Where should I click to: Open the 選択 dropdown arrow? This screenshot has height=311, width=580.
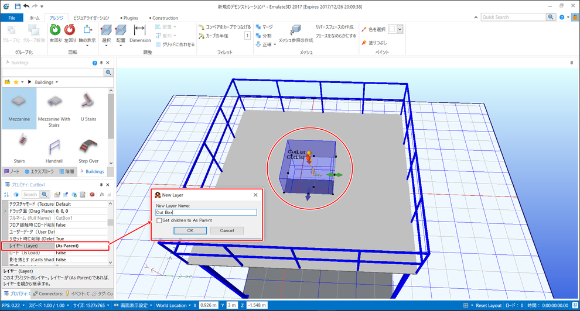point(106,46)
